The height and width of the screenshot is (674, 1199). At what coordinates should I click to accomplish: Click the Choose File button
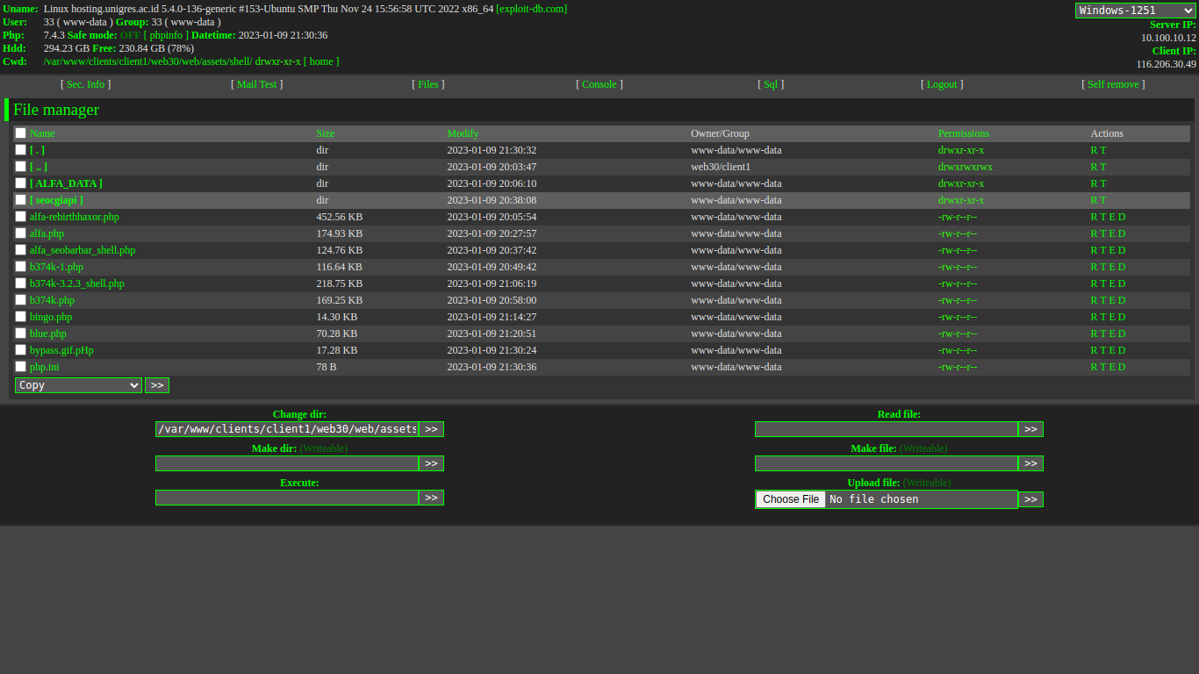791,499
